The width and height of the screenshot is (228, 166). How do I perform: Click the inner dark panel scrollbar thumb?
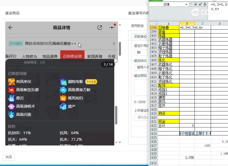[116, 115]
